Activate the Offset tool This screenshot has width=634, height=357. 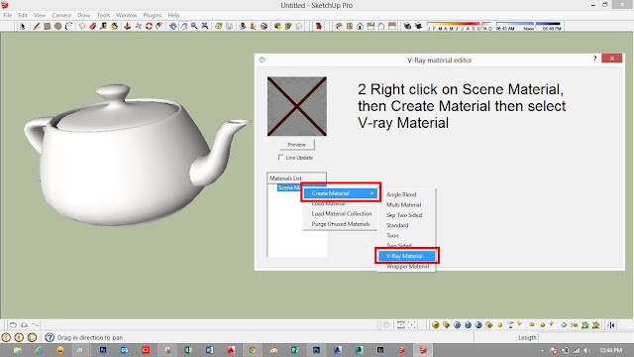pyautogui.click(x=159, y=27)
